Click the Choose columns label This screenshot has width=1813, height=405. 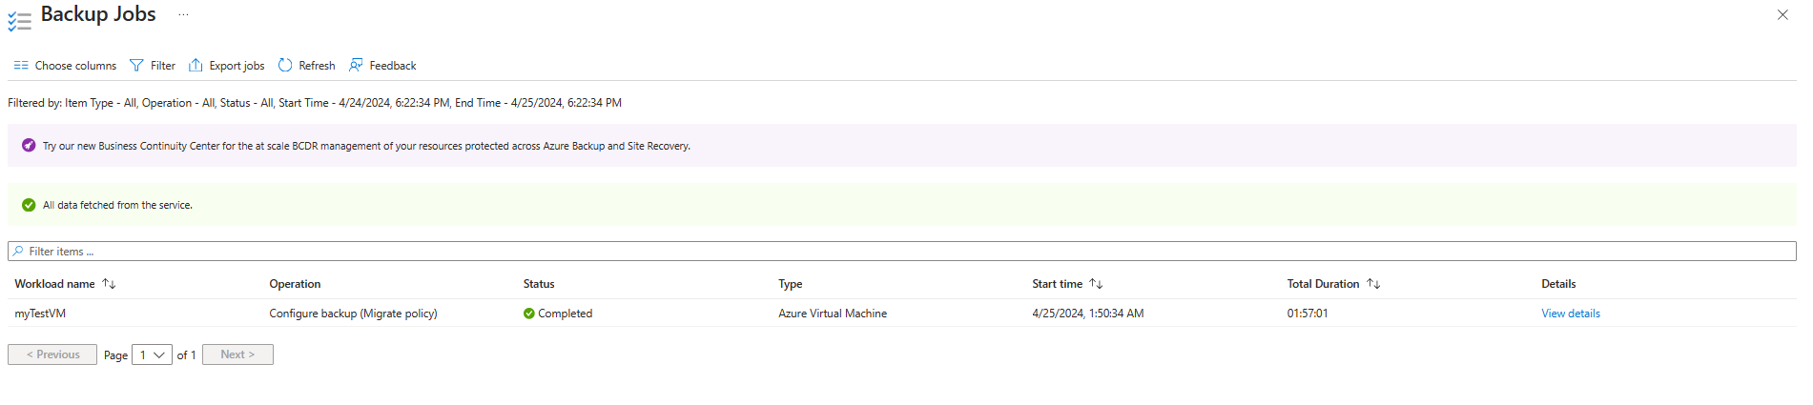click(75, 66)
